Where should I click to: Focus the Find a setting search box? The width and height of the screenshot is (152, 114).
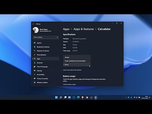46,37
